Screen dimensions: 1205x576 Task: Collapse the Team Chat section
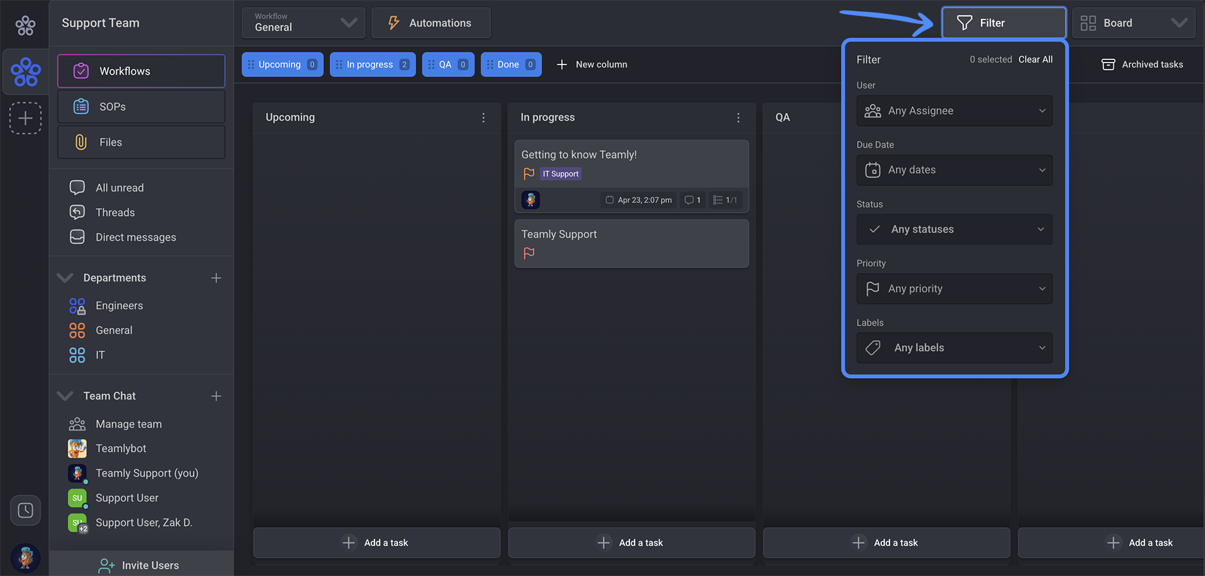[x=65, y=396]
